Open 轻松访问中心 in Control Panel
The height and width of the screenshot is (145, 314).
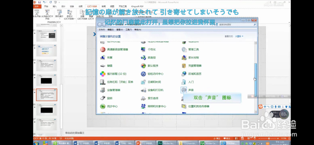pyautogui.click(x=152, y=74)
